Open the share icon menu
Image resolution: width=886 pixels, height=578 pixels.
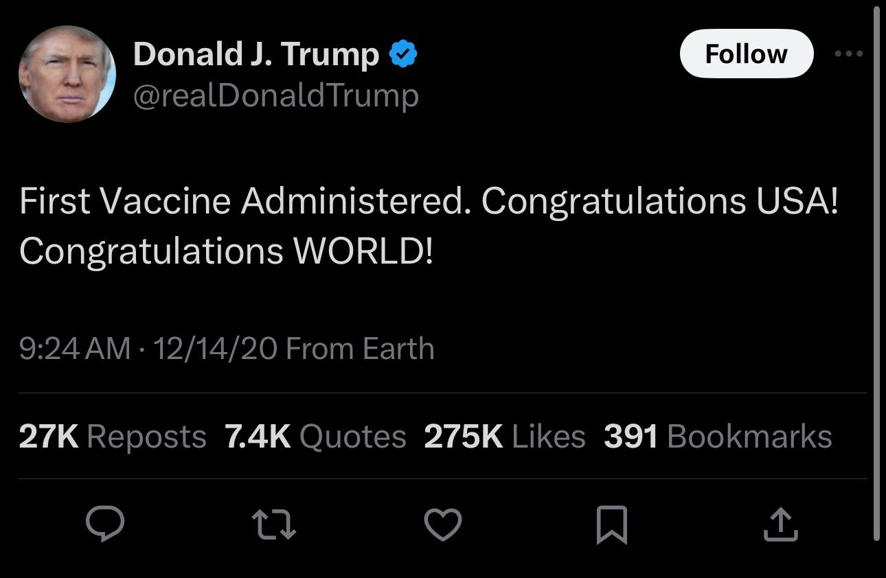781,525
